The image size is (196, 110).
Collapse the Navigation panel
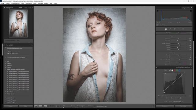click(4, 8)
